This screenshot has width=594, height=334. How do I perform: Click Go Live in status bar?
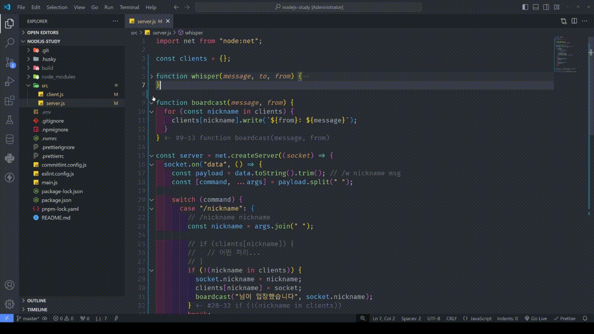536,319
